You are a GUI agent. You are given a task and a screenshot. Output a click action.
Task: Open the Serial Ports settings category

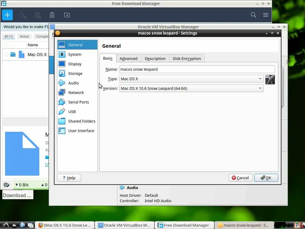(x=77, y=102)
